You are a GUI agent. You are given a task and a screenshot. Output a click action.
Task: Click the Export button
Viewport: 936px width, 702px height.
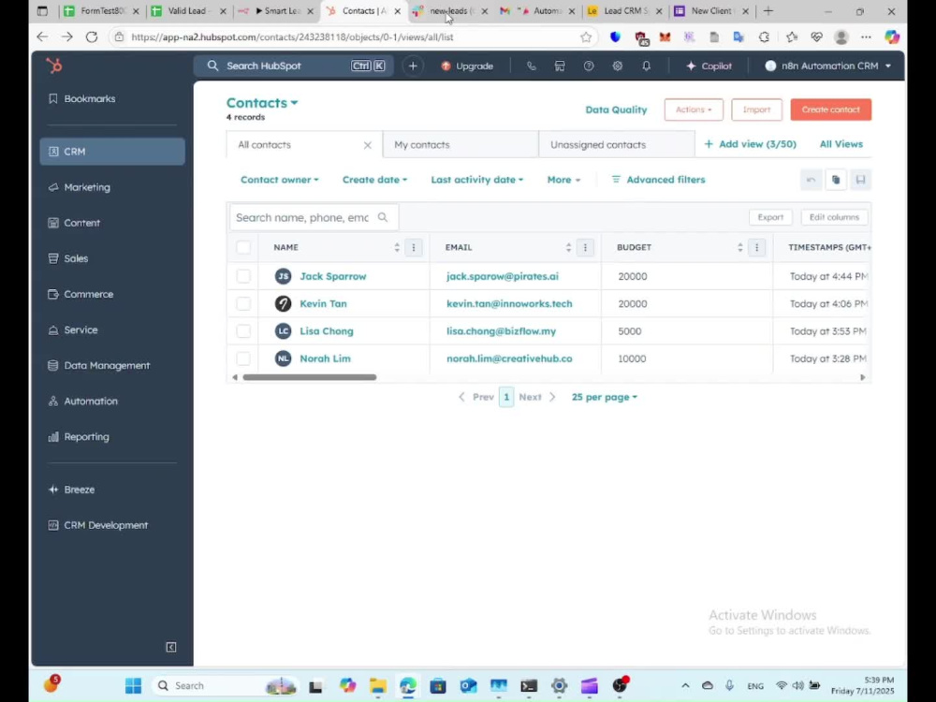770,217
